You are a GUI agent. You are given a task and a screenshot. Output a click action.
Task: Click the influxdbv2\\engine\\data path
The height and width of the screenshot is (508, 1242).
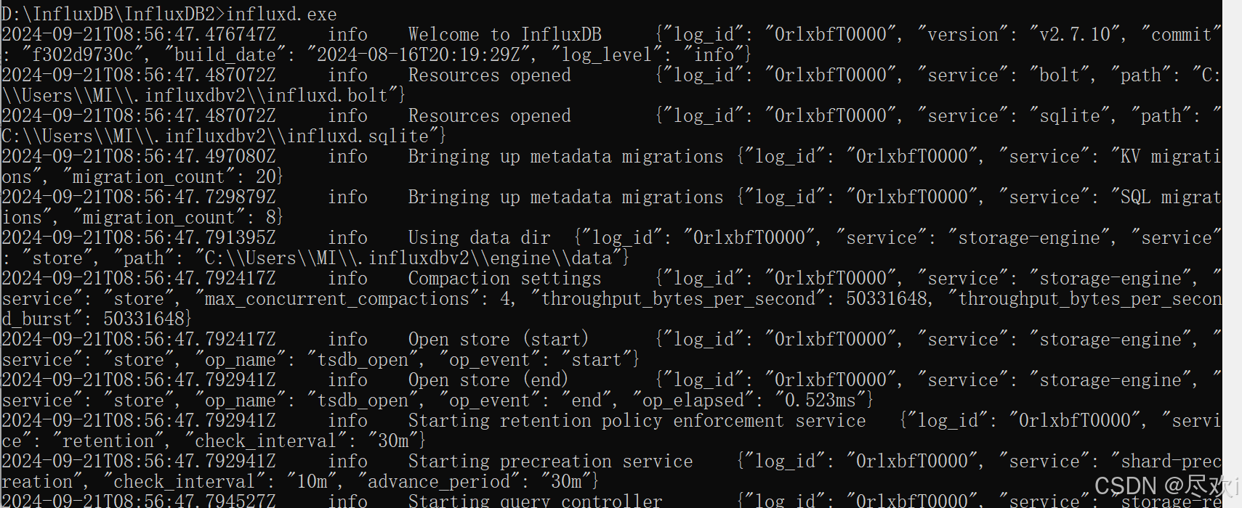pyautogui.click(x=408, y=258)
